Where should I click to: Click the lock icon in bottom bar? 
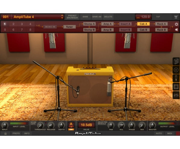click(5, 133)
